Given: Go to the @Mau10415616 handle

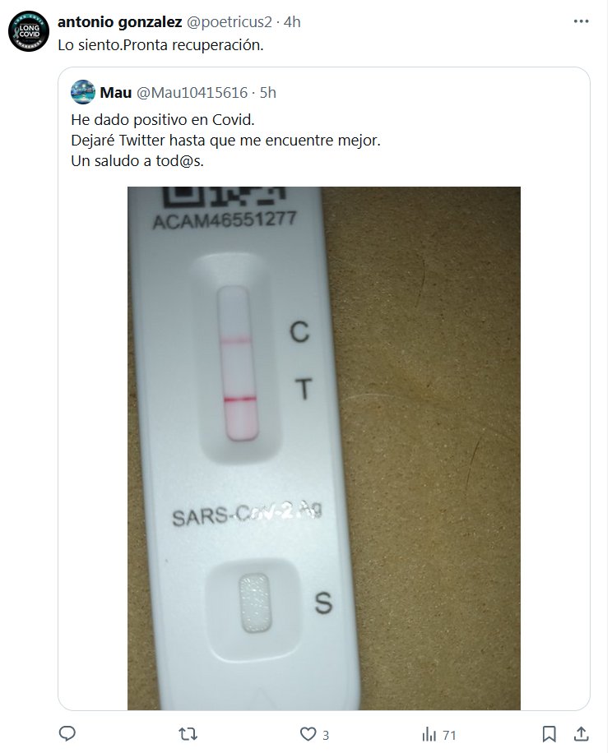Looking at the screenshot, I should tap(189, 93).
